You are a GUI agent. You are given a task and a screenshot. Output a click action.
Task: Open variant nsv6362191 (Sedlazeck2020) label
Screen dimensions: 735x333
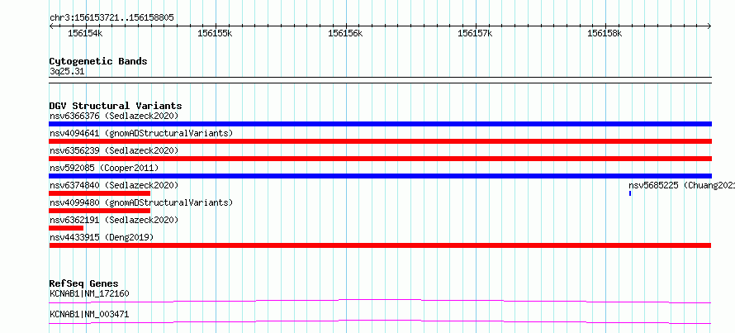pos(114,220)
